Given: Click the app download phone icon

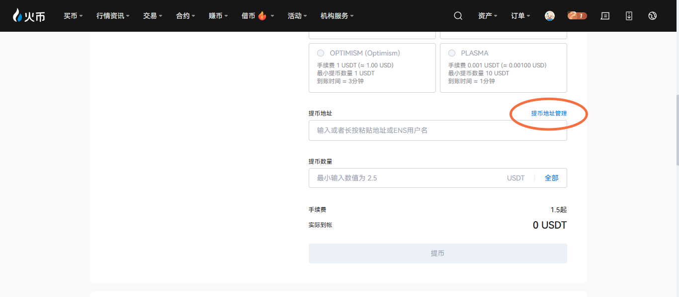Looking at the screenshot, I should click(x=629, y=16).
